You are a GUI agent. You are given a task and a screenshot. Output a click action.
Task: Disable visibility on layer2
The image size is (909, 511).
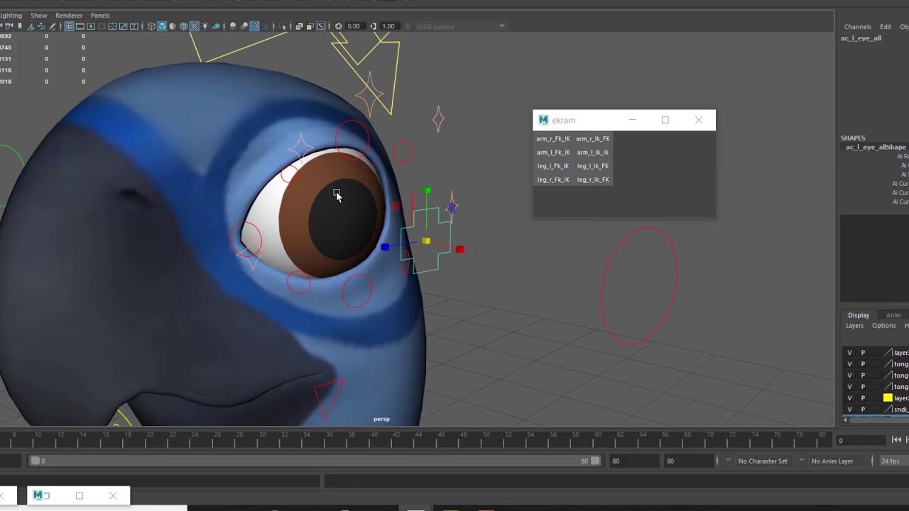850,397
